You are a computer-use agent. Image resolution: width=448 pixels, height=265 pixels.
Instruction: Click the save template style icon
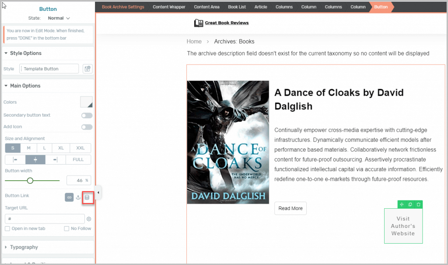(x=87, y=69)
